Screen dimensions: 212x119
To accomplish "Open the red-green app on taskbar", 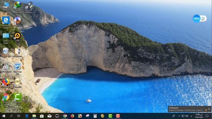I will (80, 116).
